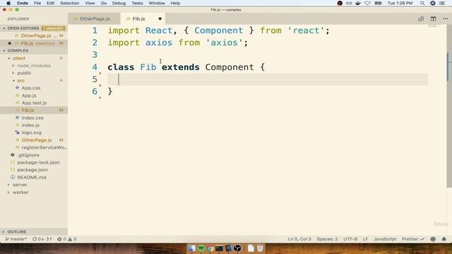The width and height of the screenshot is (452, 254).
Task: Open package.json in the explorer
Action: pyautogui.click(x=32, y=170)
